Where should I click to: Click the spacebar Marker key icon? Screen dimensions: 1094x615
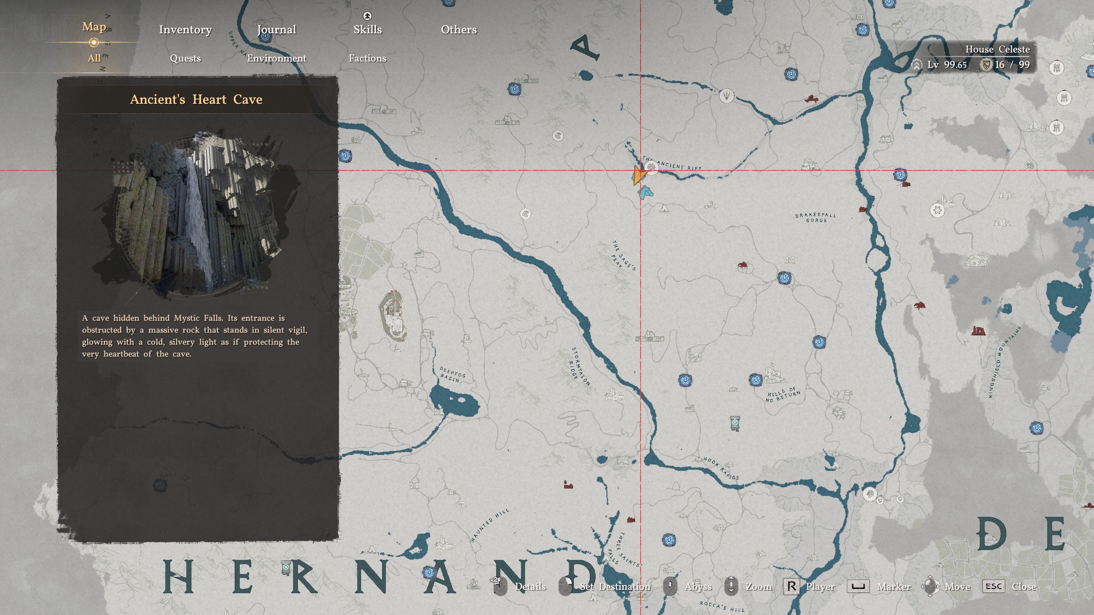click(x=858, y=587)
